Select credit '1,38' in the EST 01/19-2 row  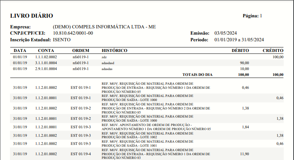[x=280, y=118]
